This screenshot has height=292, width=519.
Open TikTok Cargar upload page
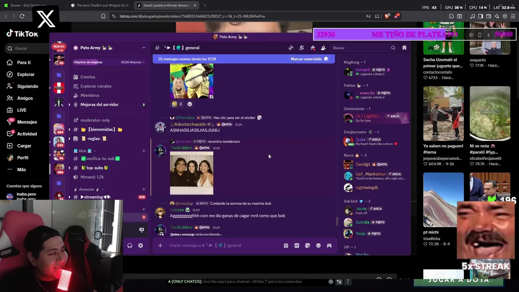coord(24,146)
